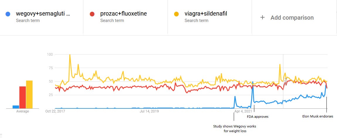337x138 pixels.
Task: Click the Apr 4, 2021 axis label
Action: (243, 111)
